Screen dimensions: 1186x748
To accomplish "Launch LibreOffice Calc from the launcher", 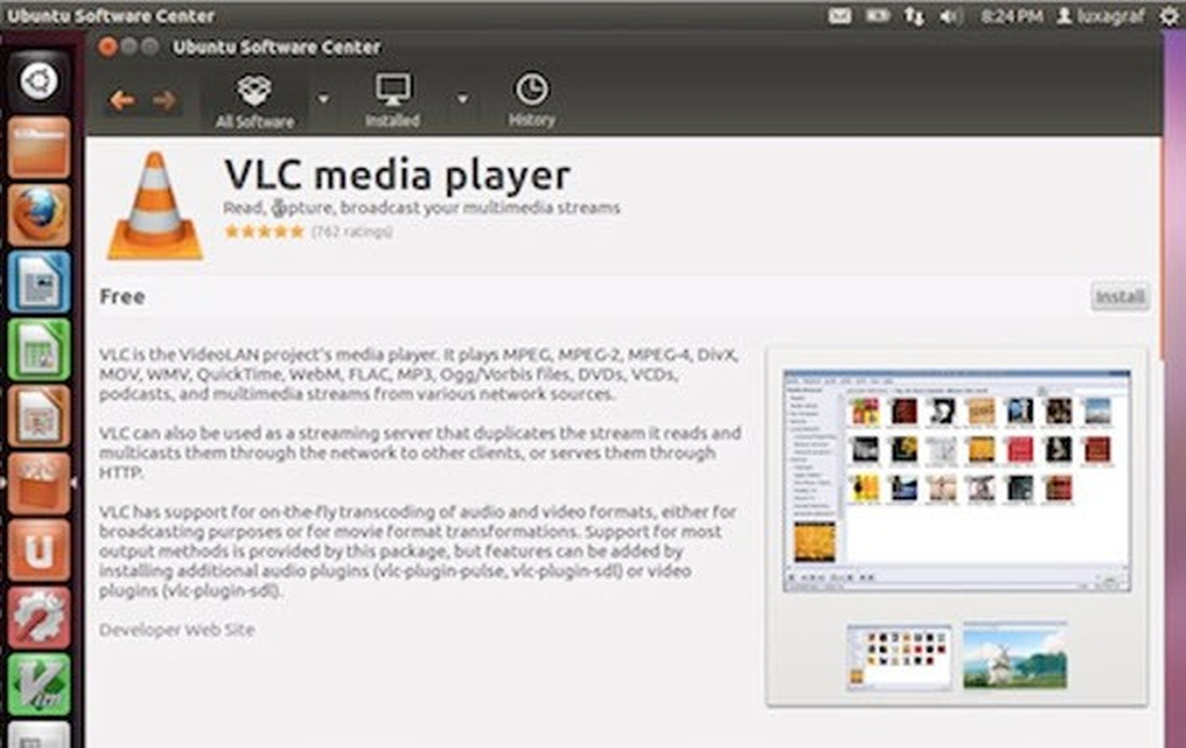I will coord(40,349).
